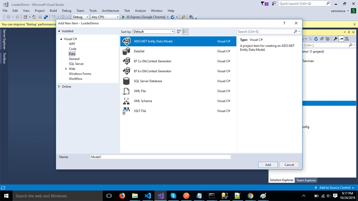Screen dimensions: 358x201
Task: Click the feedback icon near Quick Launch
Action: click(x=273, y=3)
